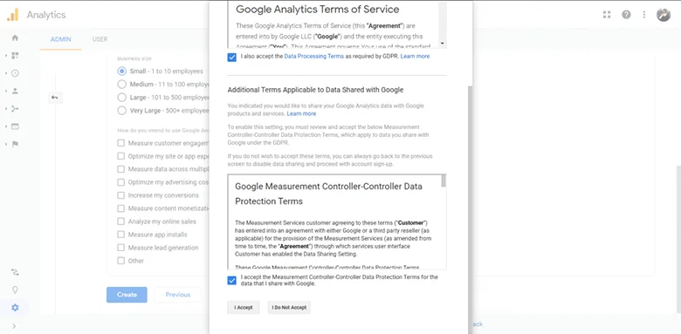Click Google Measurement Controller-Controller Data Protection heading
This screenshot has width=681, height=334.
point(328,194)
